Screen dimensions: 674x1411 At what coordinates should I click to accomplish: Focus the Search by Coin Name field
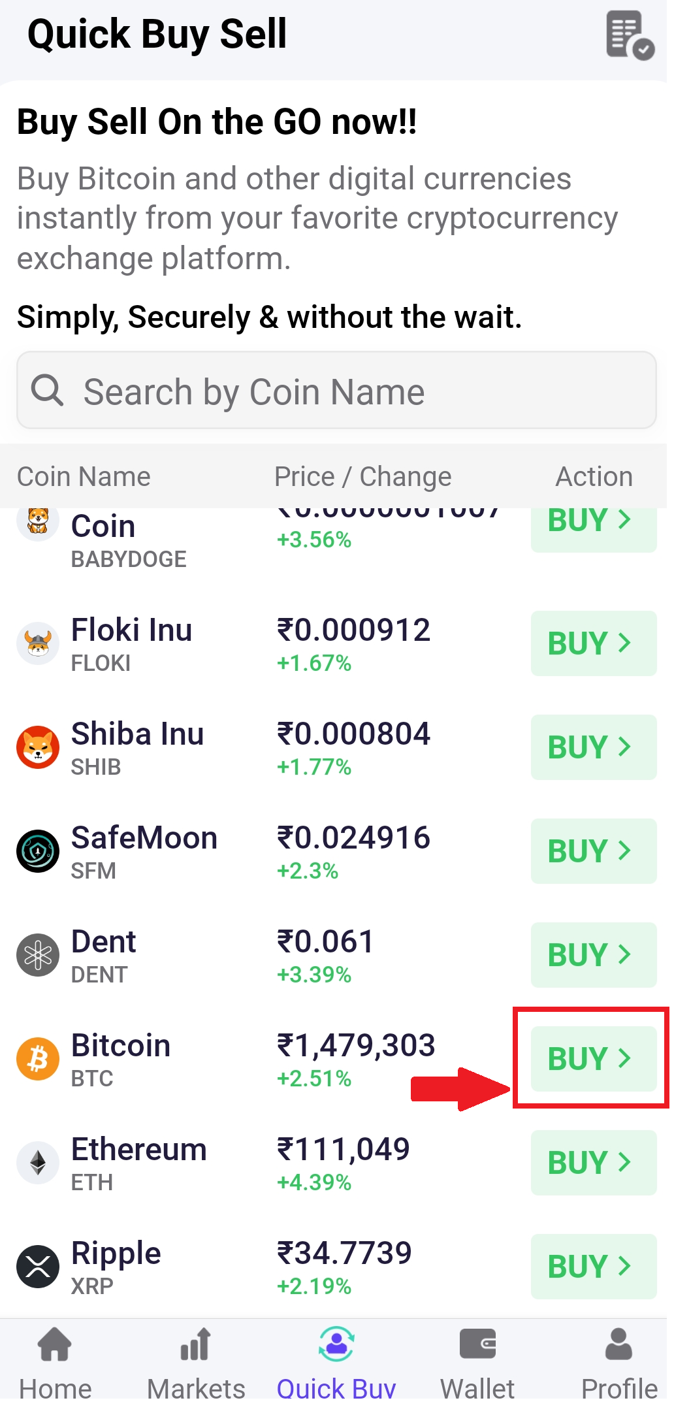[x=336, y=390]
